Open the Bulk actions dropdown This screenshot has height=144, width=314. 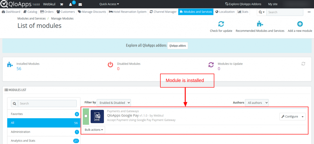[94, 130]
